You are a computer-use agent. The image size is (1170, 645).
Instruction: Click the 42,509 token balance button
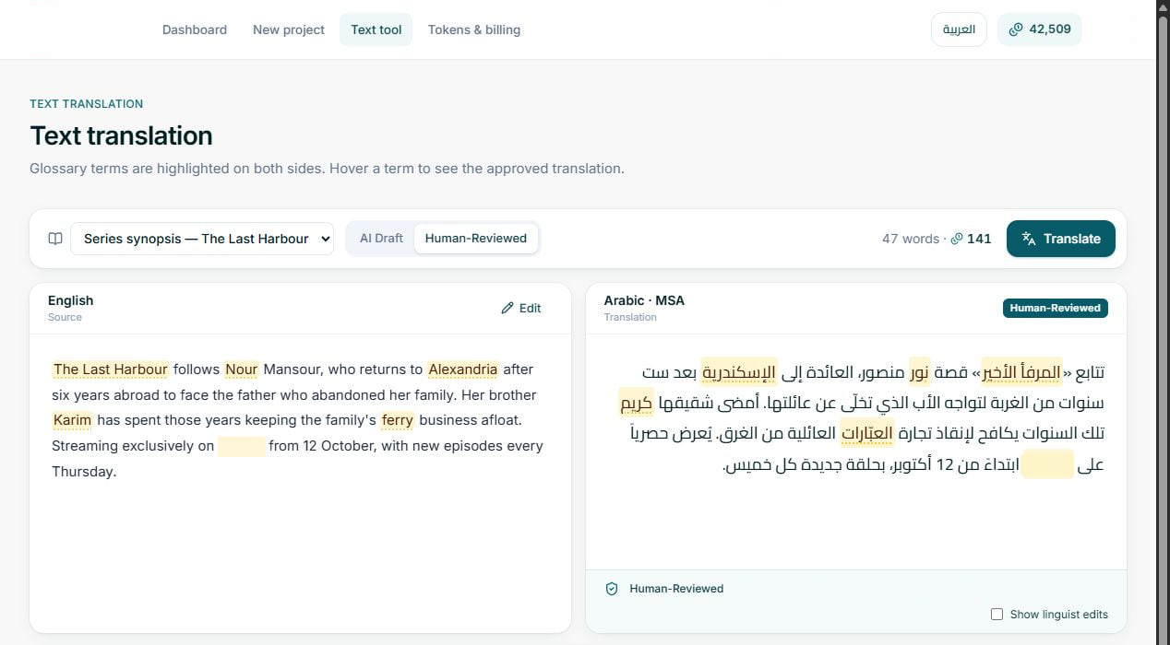[1040, 29]
